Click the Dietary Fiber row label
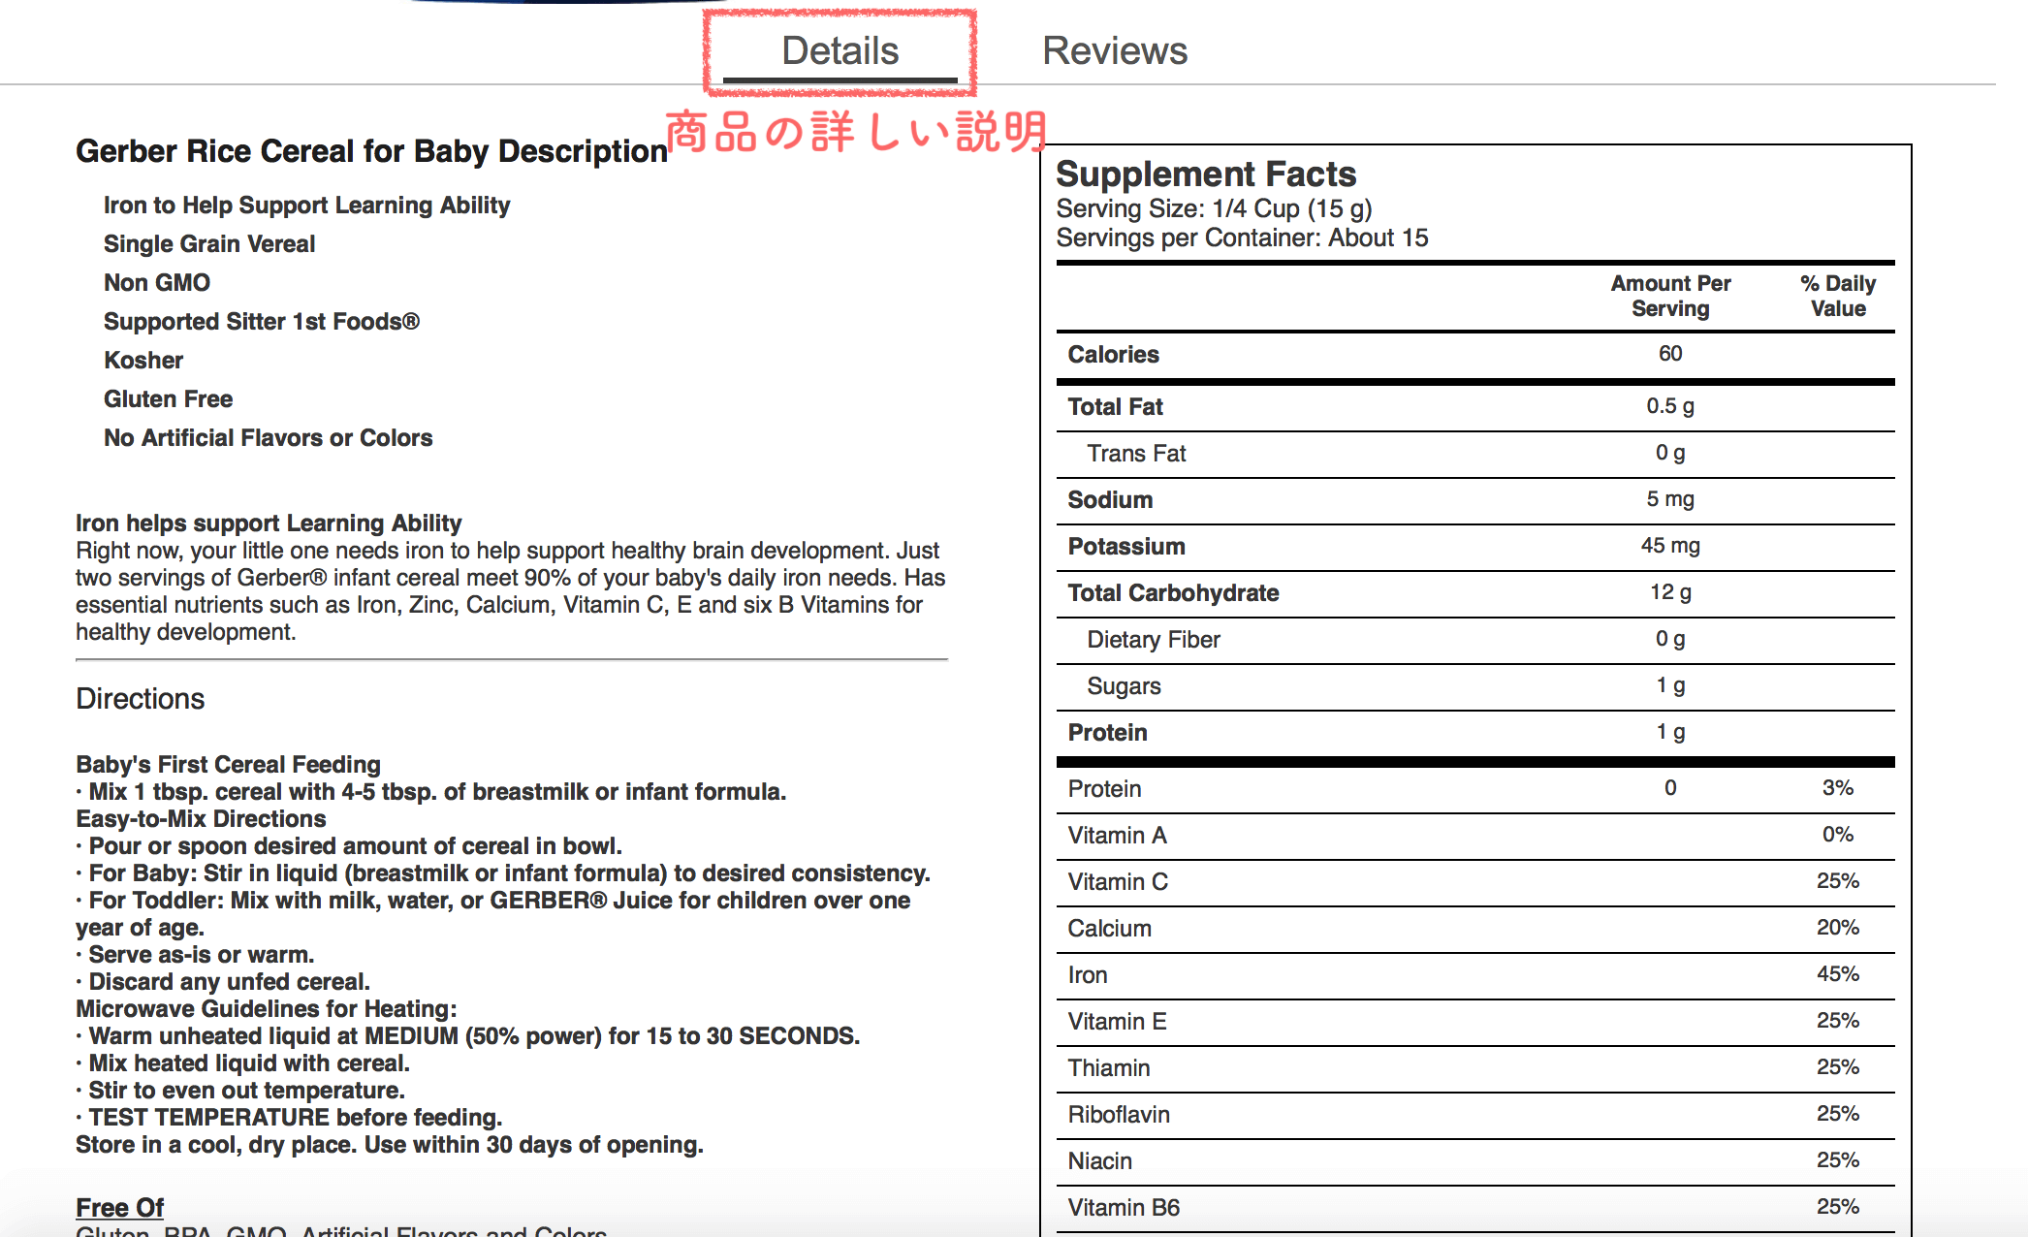The image size is (2028, 1237). (x=1154, y=640)
